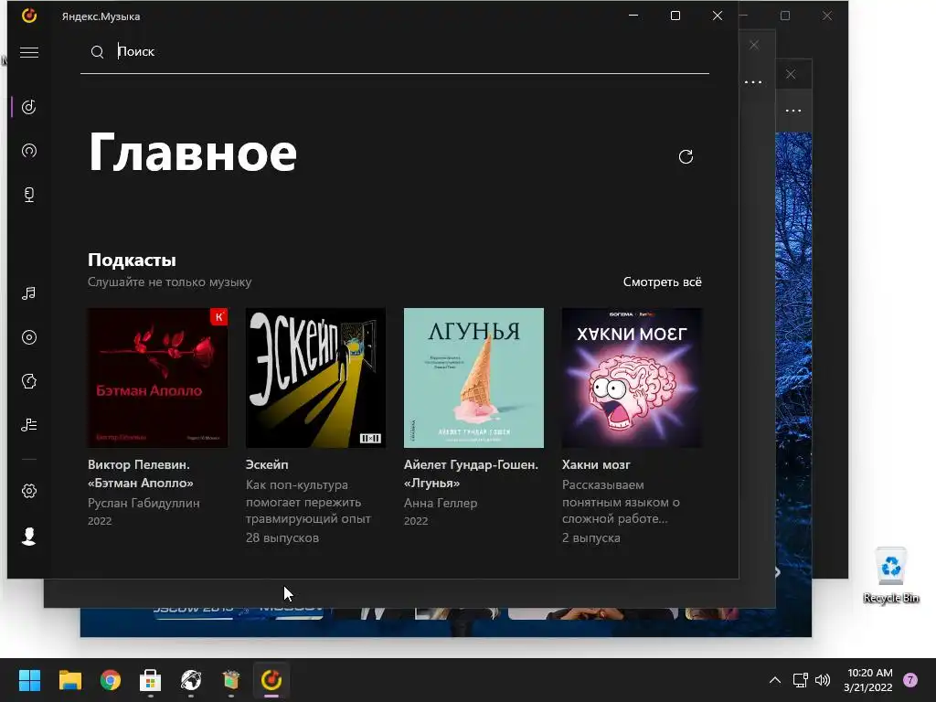Click Yandex Music taskbar icon
Image resolution: width=936 pixels, height=702 pixels.
271,680
